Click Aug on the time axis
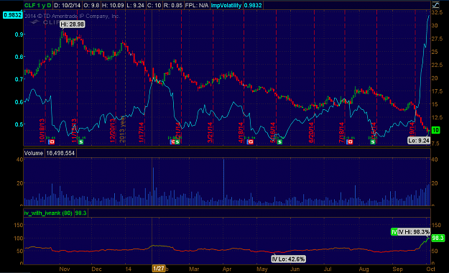449x273 pixels. click(x=364, y=269)
